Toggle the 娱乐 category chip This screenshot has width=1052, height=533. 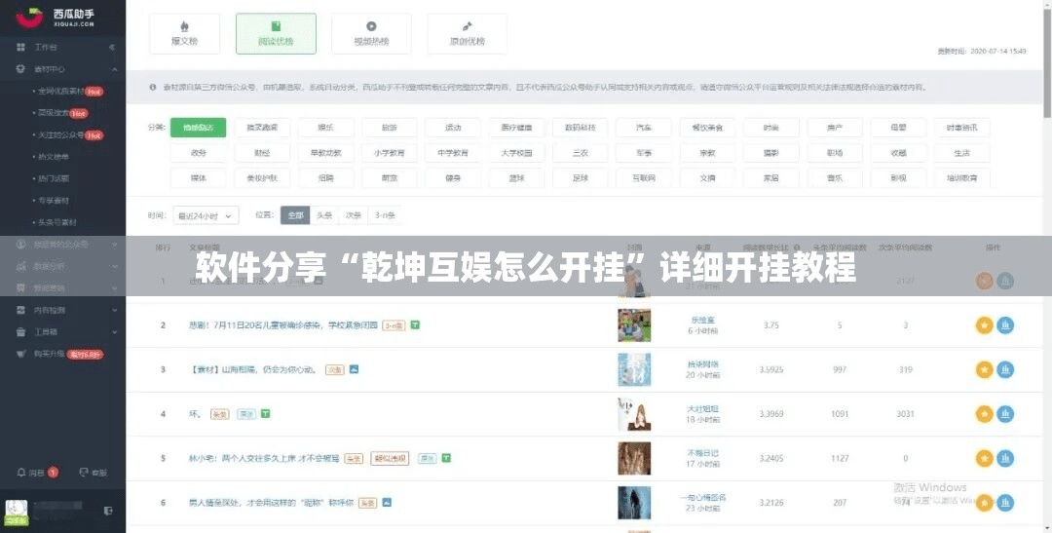(326, 127)
